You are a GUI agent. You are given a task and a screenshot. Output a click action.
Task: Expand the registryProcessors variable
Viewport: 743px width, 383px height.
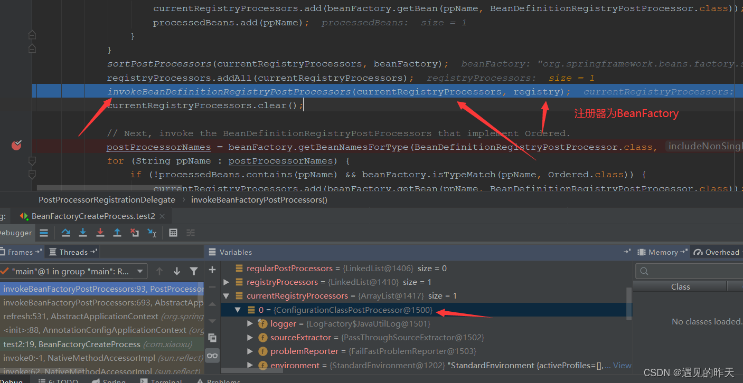coord(227,282)
